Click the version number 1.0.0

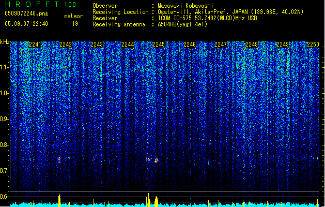click(x=70, y=5)
